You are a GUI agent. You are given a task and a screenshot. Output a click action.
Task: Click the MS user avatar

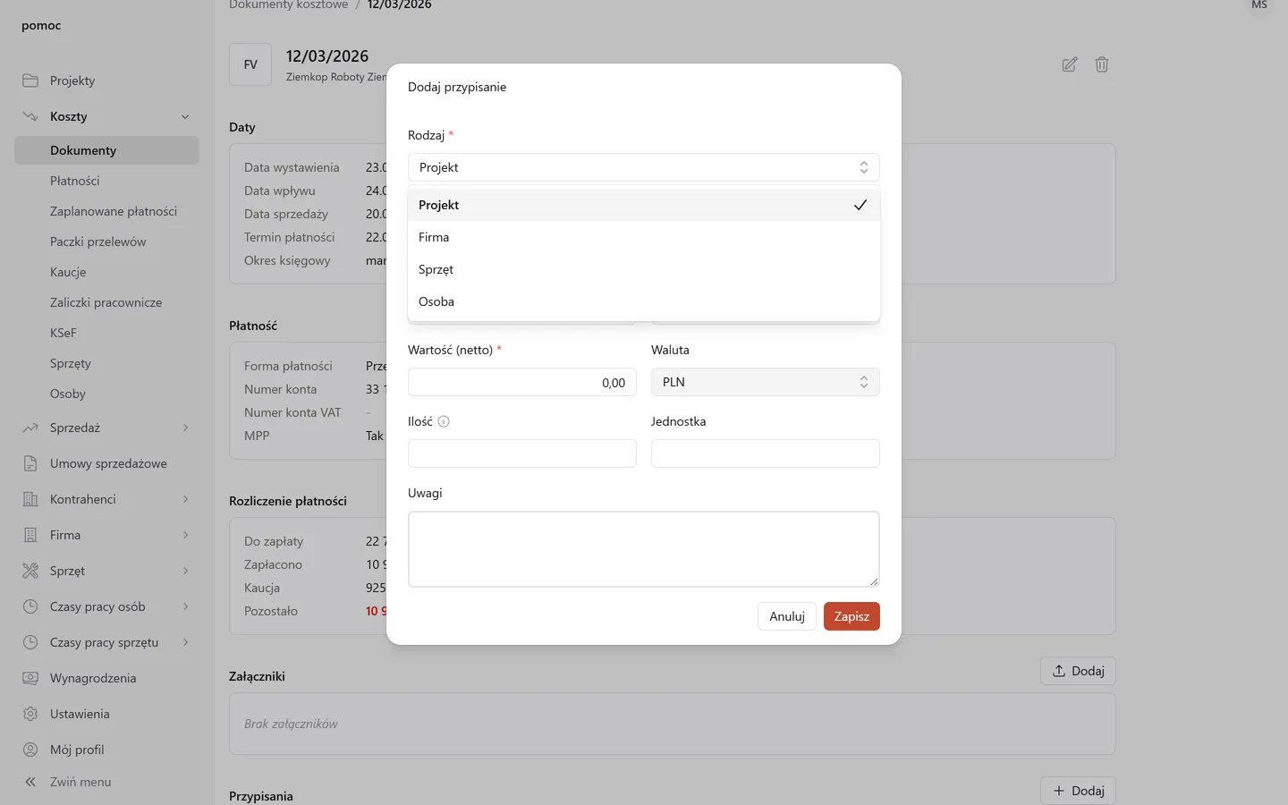(1259, 4)
